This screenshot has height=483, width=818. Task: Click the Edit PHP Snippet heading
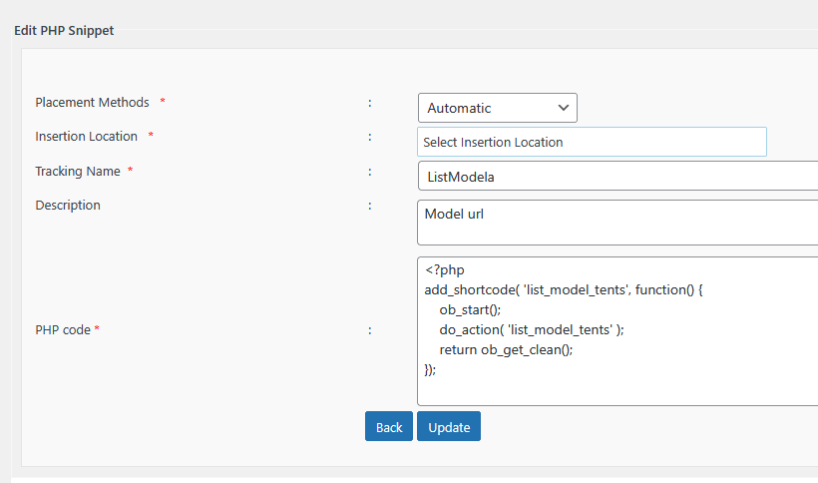[64, 31]
